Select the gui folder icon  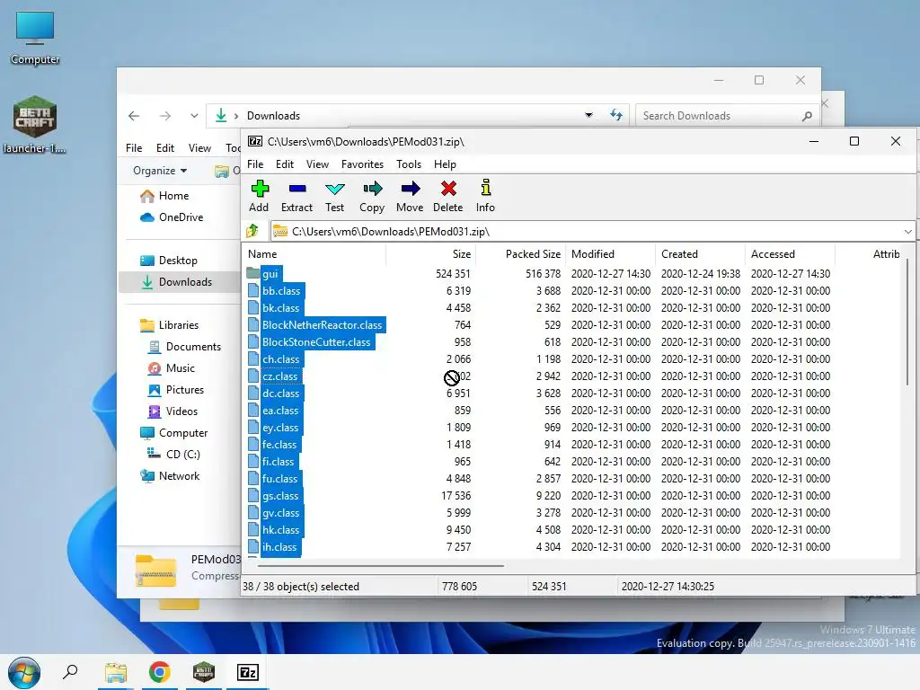tap(252, 273)
